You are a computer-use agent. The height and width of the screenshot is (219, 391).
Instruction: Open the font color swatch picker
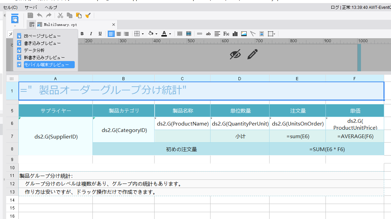(164, 33)
